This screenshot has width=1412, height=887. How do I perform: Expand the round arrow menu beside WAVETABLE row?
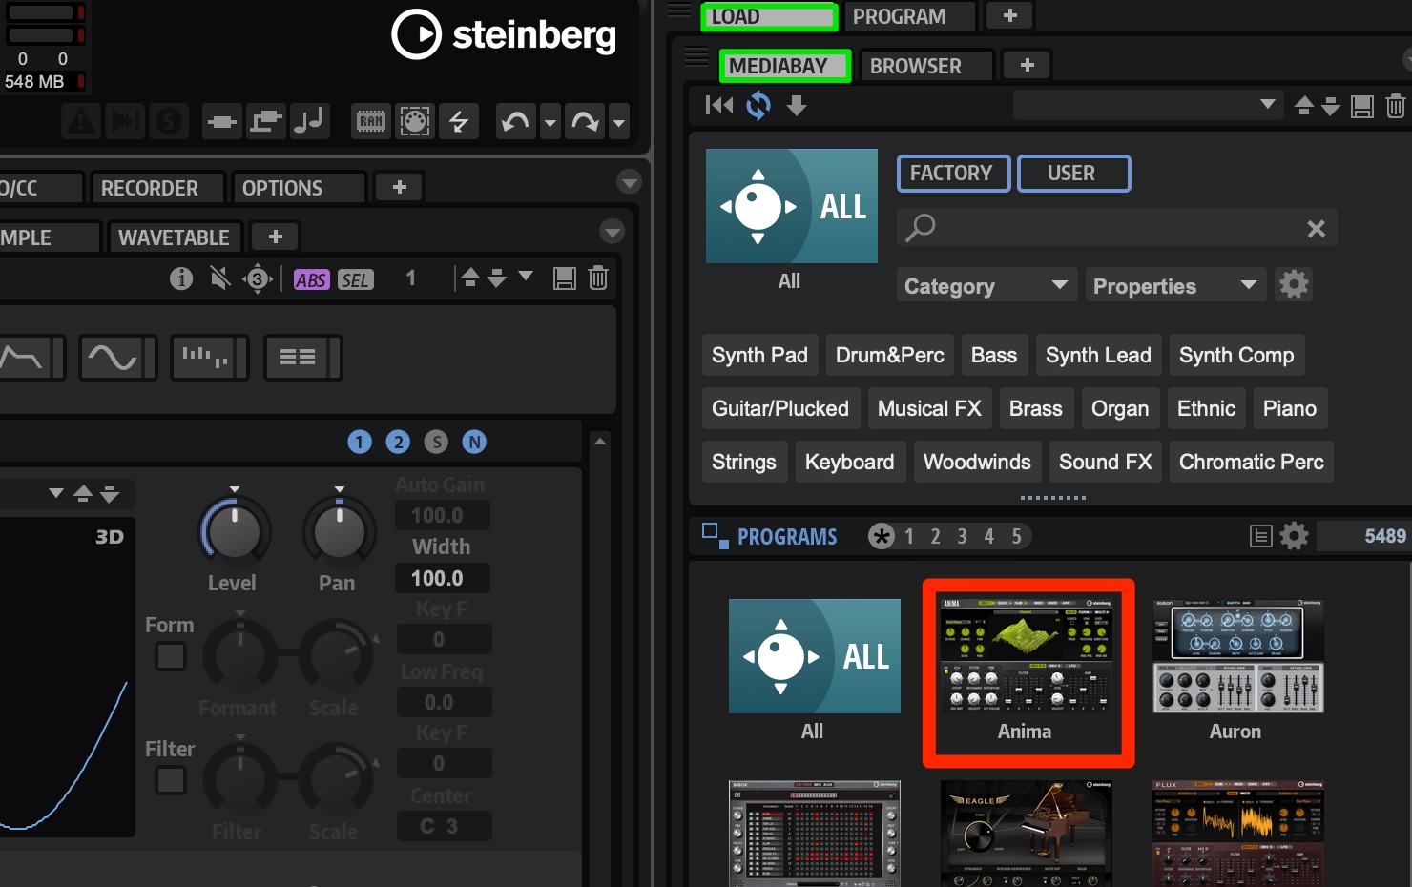pyautogui.click(x=613, y=231)
